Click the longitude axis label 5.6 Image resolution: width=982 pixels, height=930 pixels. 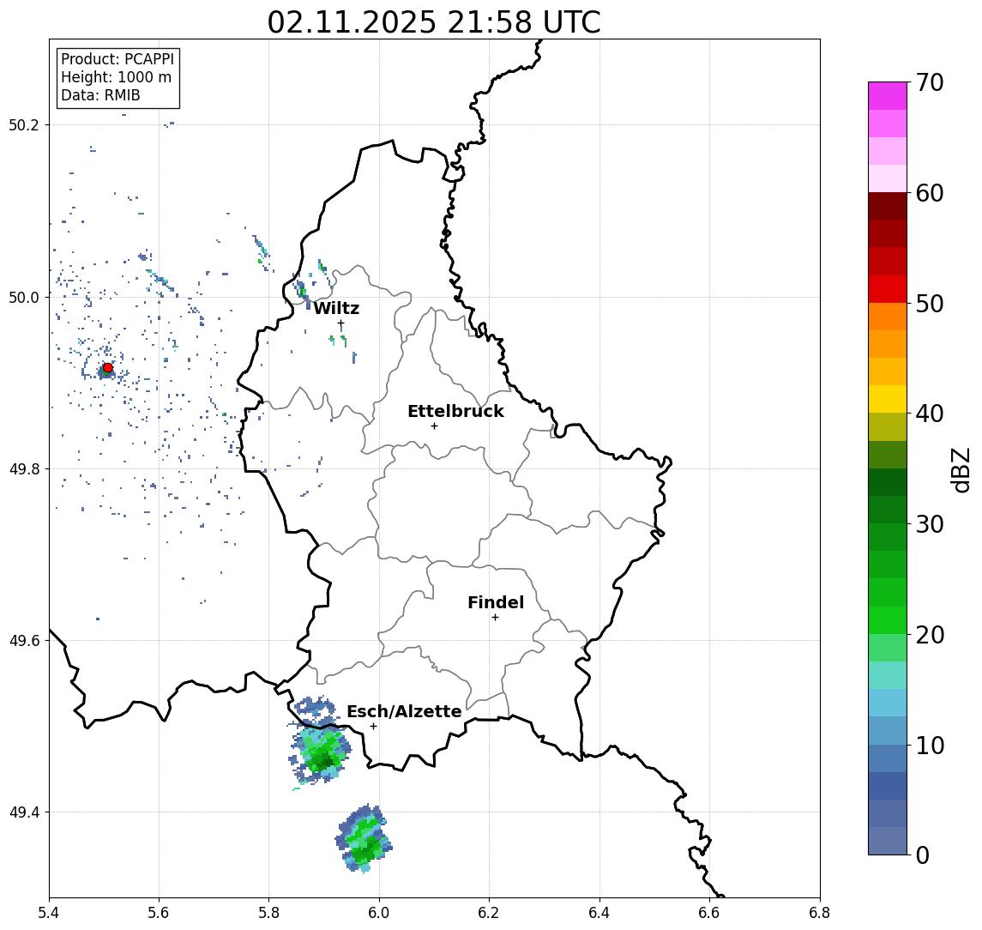[159, 912]
